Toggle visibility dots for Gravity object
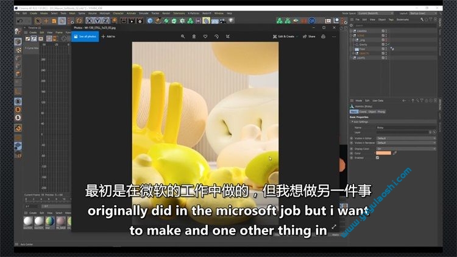Screen dimensions: 457x257 click(x=386, y=45)
